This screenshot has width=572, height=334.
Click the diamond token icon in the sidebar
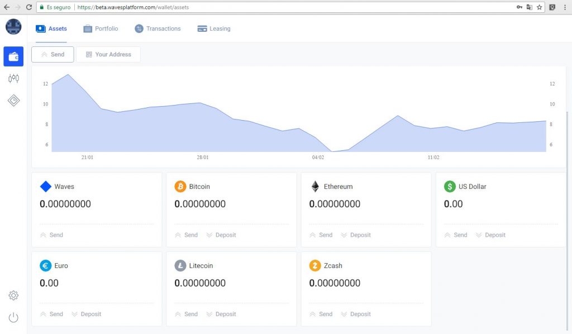tap(13, 101)
